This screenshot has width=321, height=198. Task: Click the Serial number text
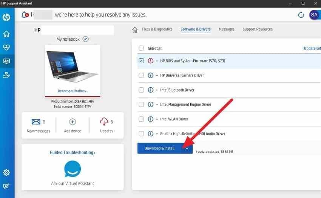[x=73, y=107]
